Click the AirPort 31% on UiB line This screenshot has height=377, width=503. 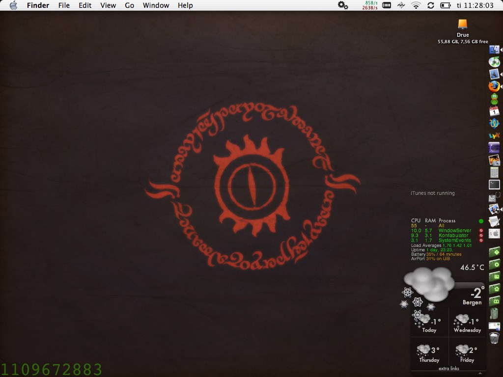(430, 259)
